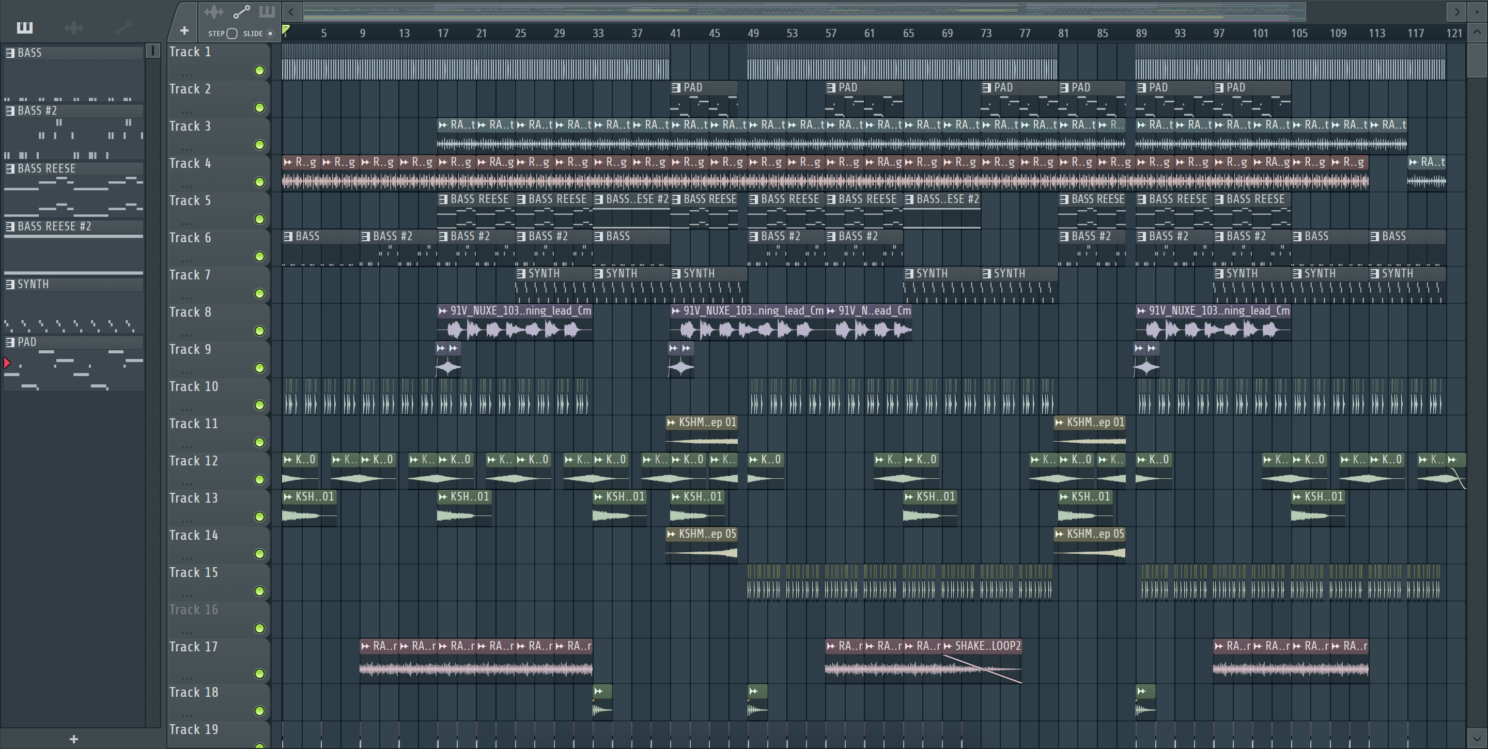The image size is (1488, 749).
Task: Mute Track 1 with its green light
Action: [259, 70]
